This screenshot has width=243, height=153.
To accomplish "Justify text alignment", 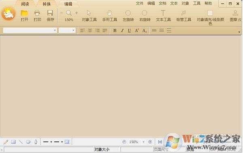I will coord(105,30).
